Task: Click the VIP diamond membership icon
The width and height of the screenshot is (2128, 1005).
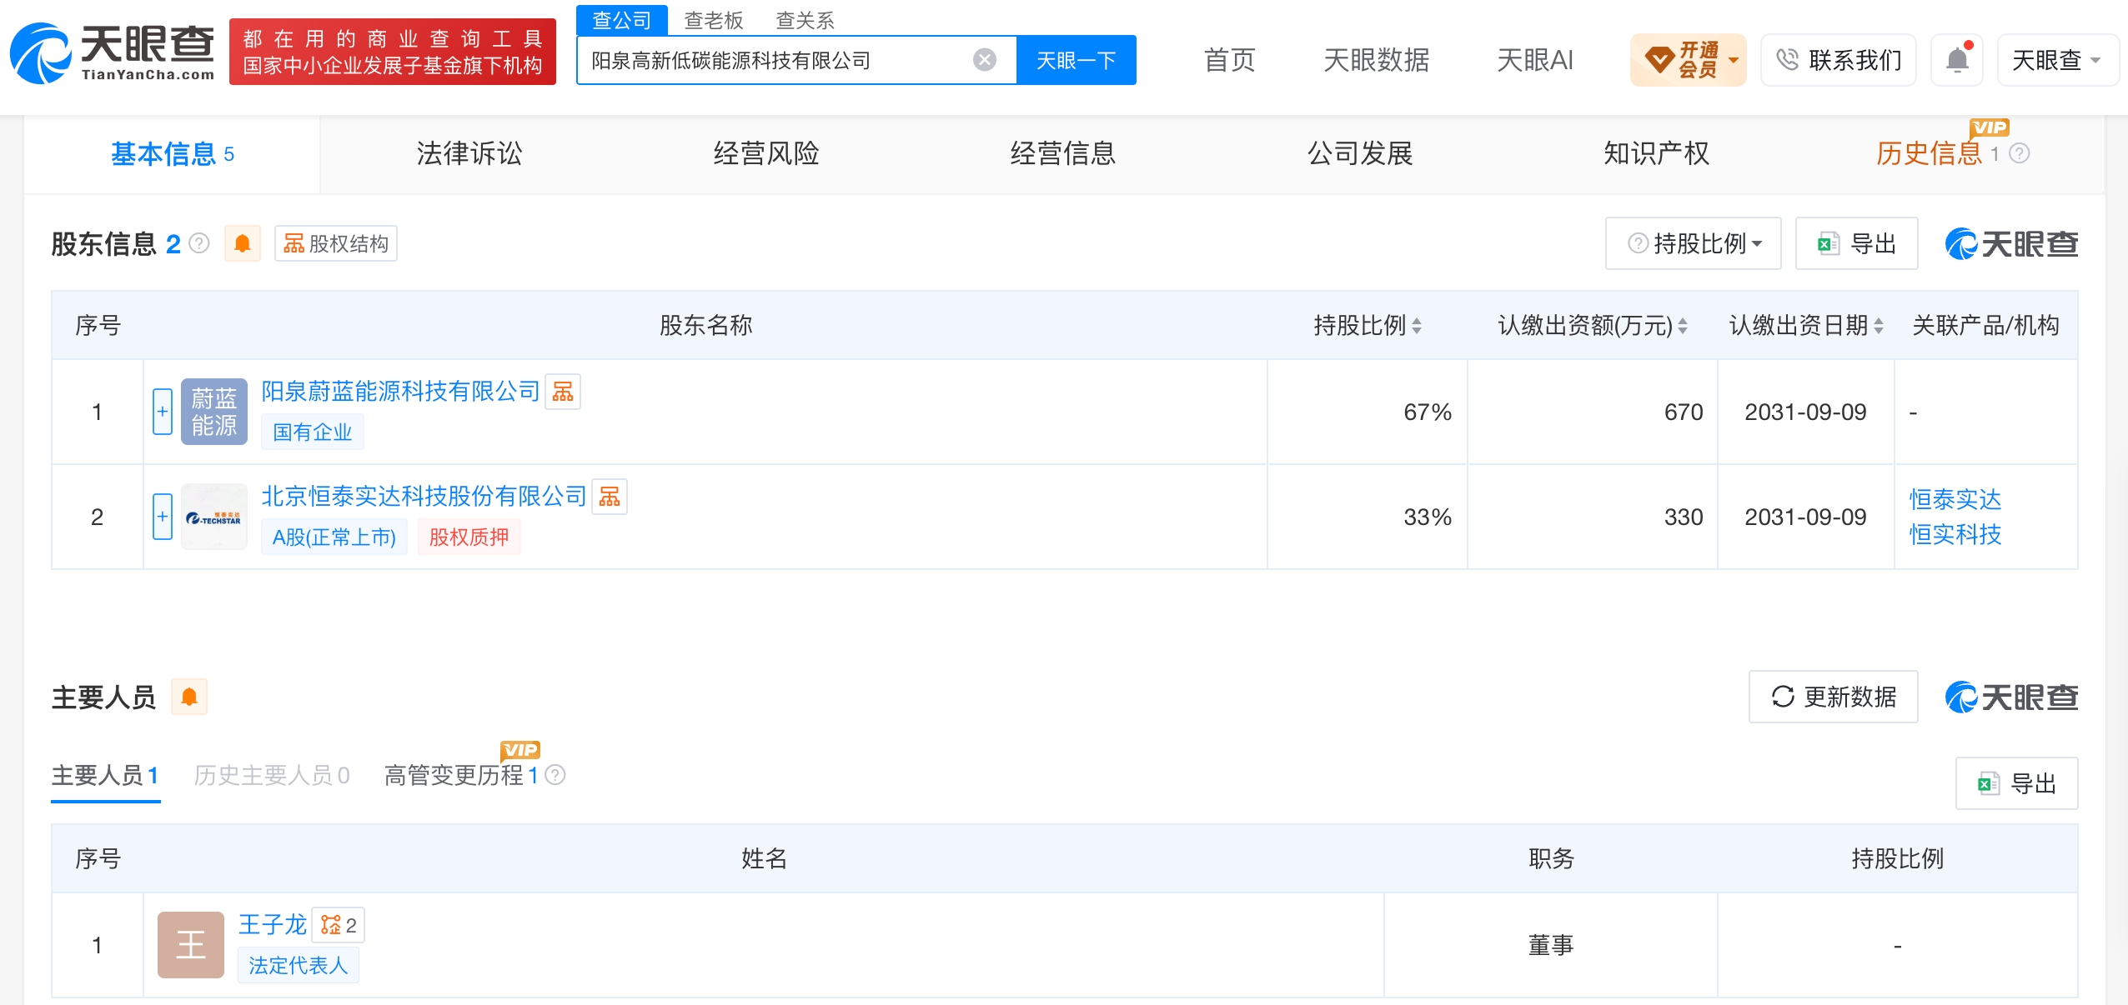Action: 1659,60
